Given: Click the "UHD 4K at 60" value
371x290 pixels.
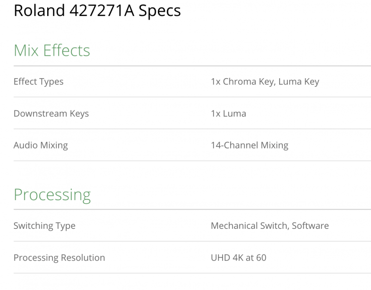Looking at the screenshot, I should pos(239,258).
